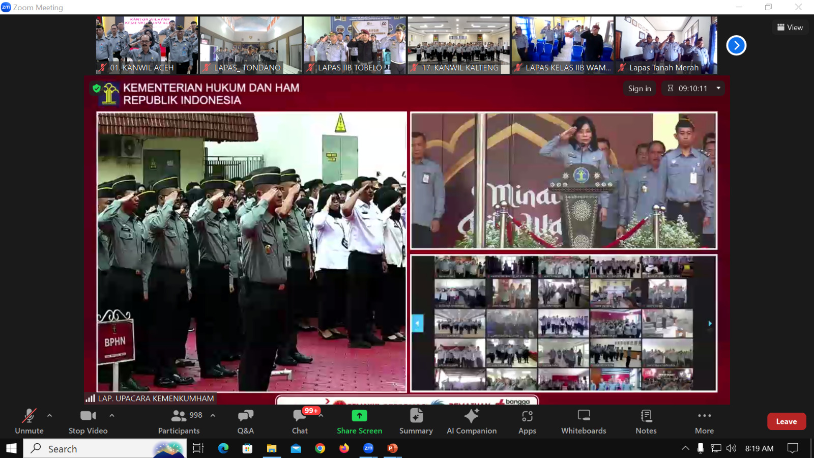Viewport: 814px width, 458px height.
Task: Open Microsoft Edge from taskbar
Action: [x=223, y=448]
